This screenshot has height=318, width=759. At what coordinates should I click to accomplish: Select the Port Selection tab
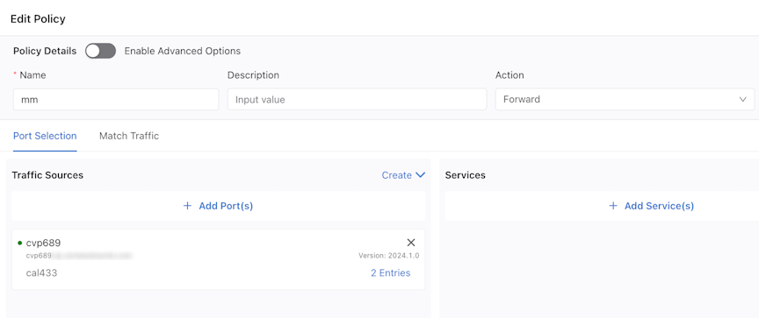(x=45, y=136)
